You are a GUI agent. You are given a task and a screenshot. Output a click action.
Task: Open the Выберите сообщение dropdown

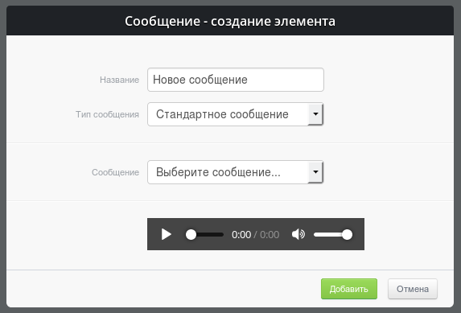click(x=236, y=172)
